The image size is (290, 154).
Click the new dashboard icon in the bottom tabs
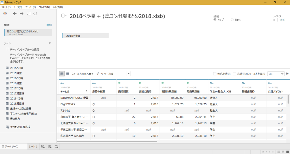(50, 147)
